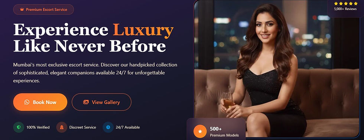This screenshot has height=140, width=364.
Task: Click the crown icon in the premium badge
Action: click(x=22, y=10)
